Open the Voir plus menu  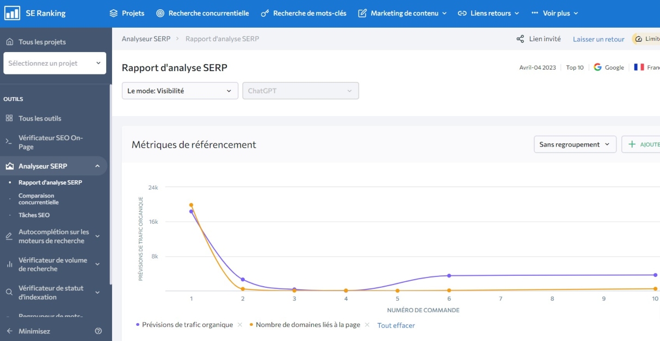tap(554, 13)
